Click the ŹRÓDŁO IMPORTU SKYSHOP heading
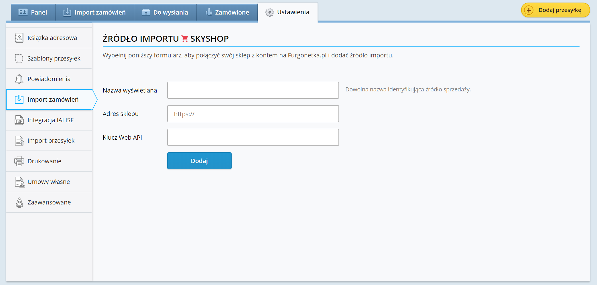Screen dimensions: 597x285 click(x=165, y=39)
